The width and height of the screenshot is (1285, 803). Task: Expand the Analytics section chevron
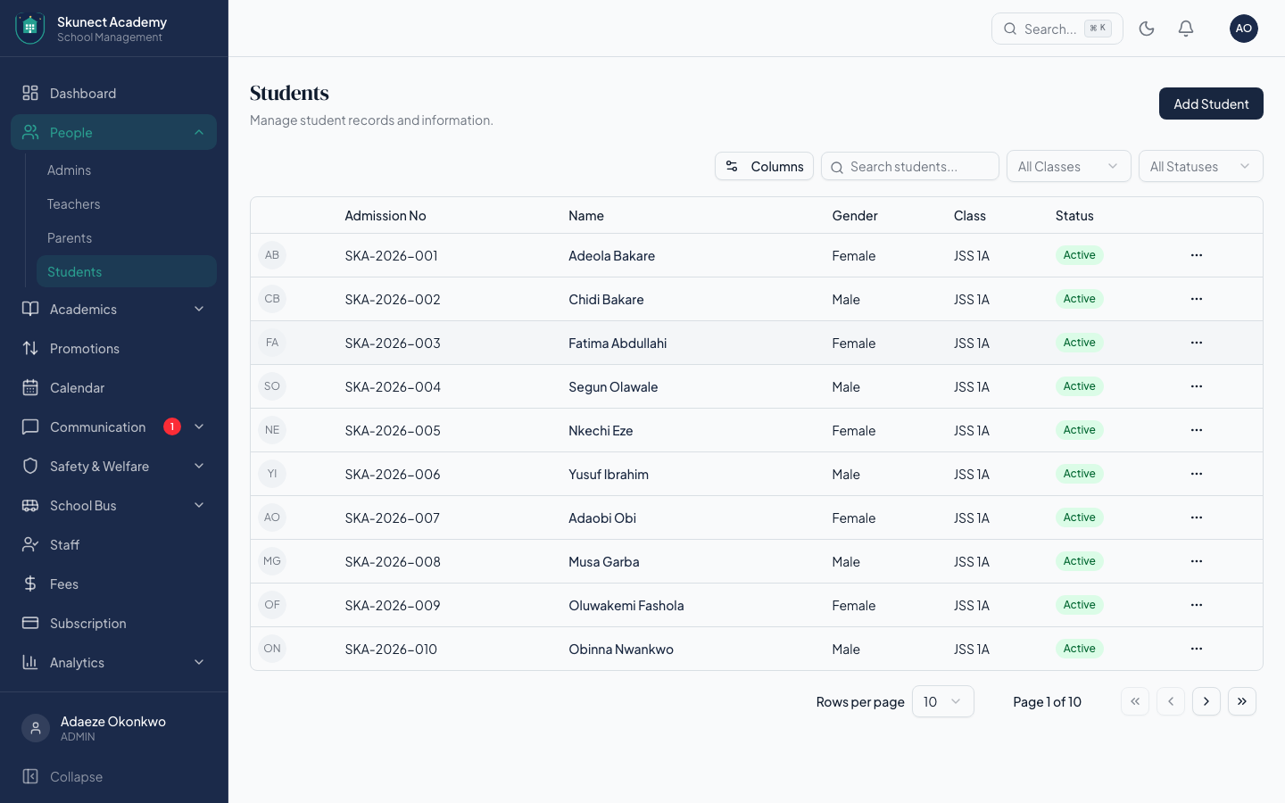click(199, 662)
